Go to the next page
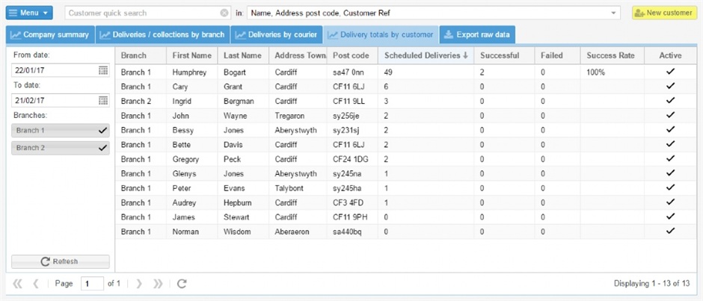 pos(139,284)
